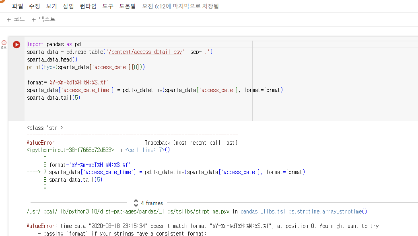Open the 보기 menu
Viewport: 418px width, 236px height.
tap(51, 6)
